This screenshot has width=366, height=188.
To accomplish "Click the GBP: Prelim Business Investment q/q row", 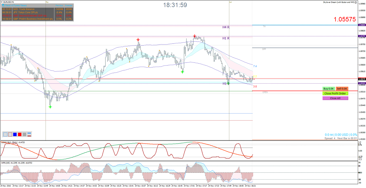I will click(37, 19).
